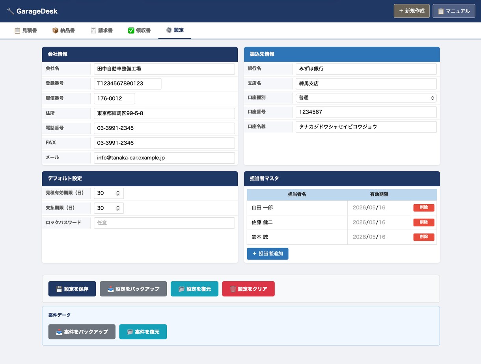Viewport: 481px width, 364px height.
Task: Open the マニュアル button
Action: pos(454,11)
